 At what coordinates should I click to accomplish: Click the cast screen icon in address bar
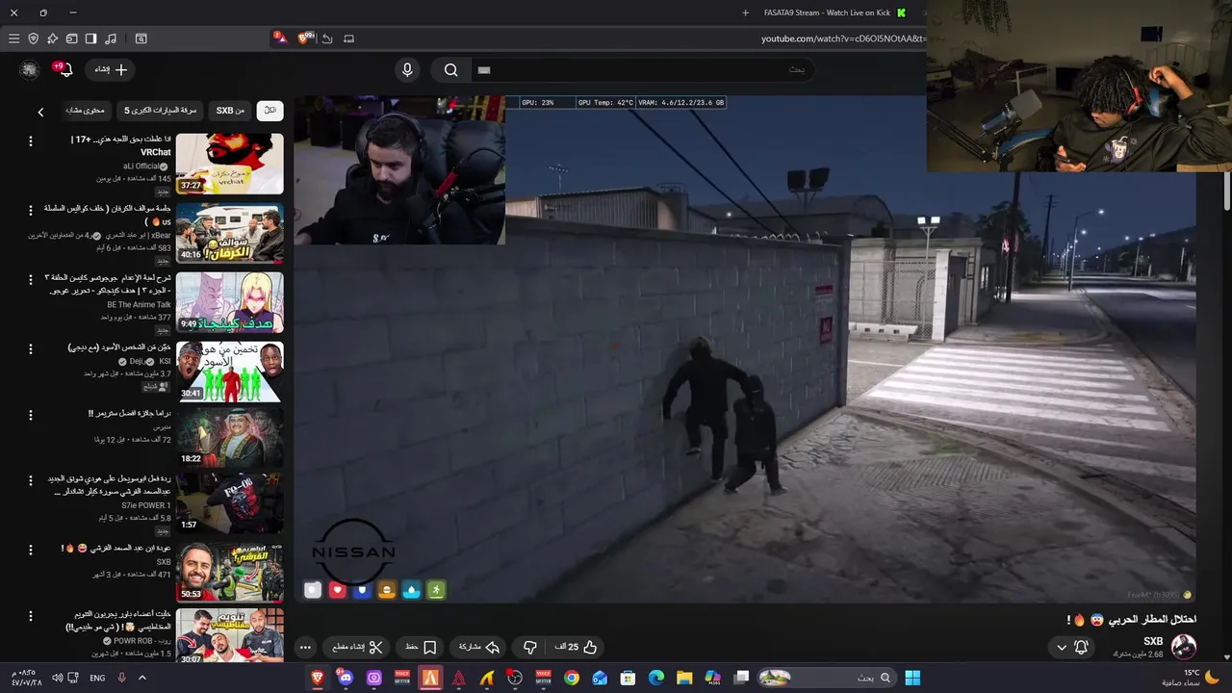click(348, 38)
